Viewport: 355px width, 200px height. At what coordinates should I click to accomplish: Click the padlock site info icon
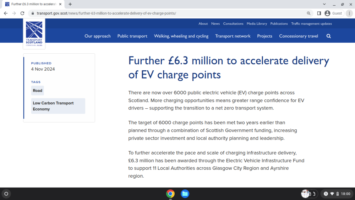coord(33,13)
